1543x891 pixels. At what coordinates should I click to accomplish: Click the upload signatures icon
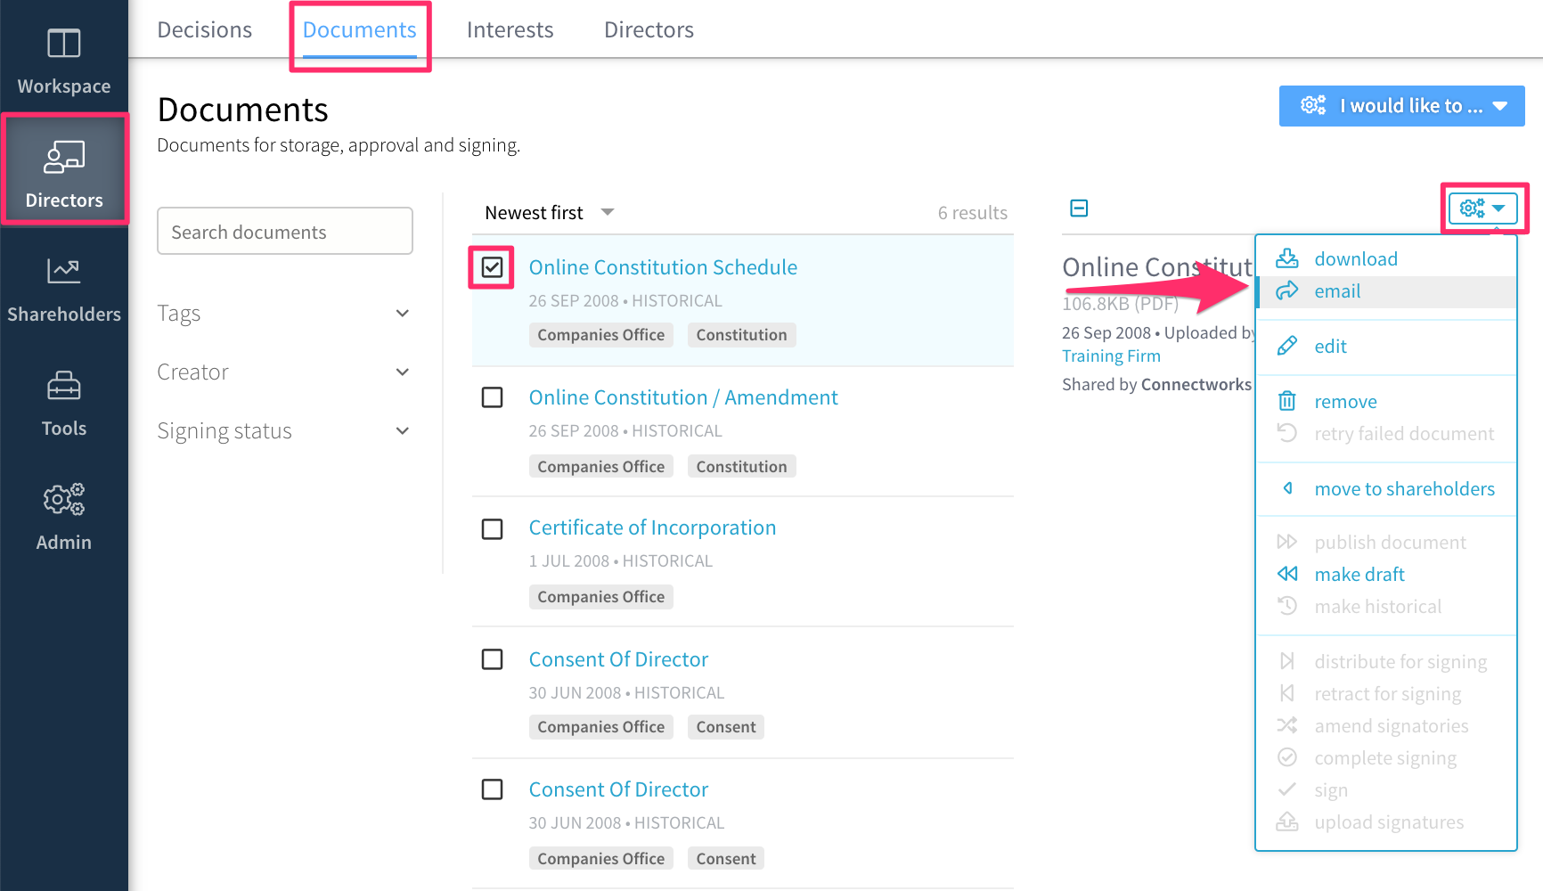[1287, 822]
